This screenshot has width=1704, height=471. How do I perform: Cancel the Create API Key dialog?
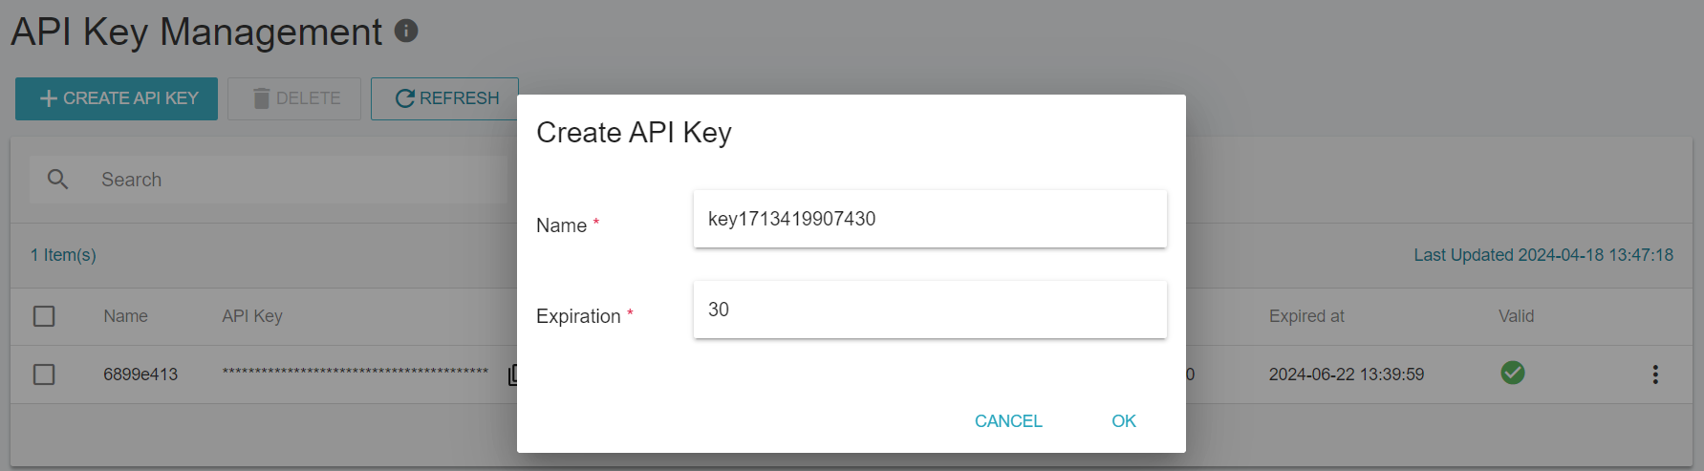click(1008, 421)
